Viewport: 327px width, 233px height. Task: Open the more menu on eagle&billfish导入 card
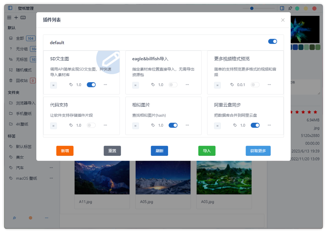(x=187, y=85)
